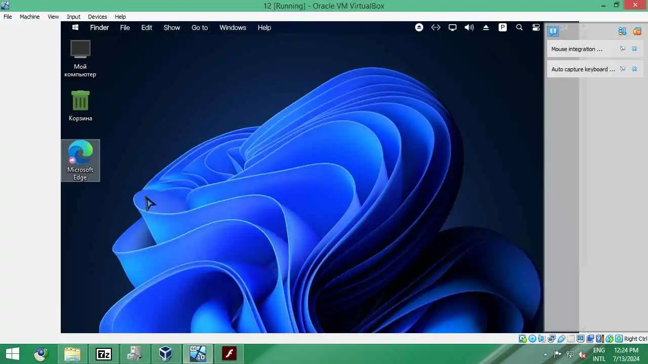Viewport: 648px width, 364px height.
Task: Open the Show menu in guest bar
Action: pos(172,27)
